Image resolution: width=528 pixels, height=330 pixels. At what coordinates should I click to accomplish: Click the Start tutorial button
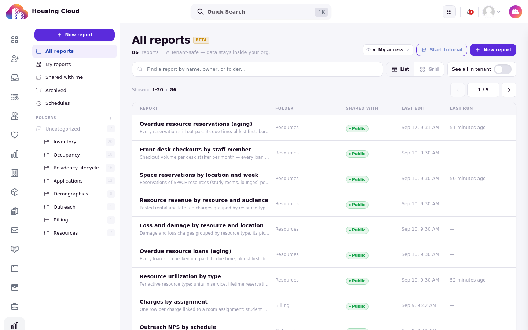point(441,50)
